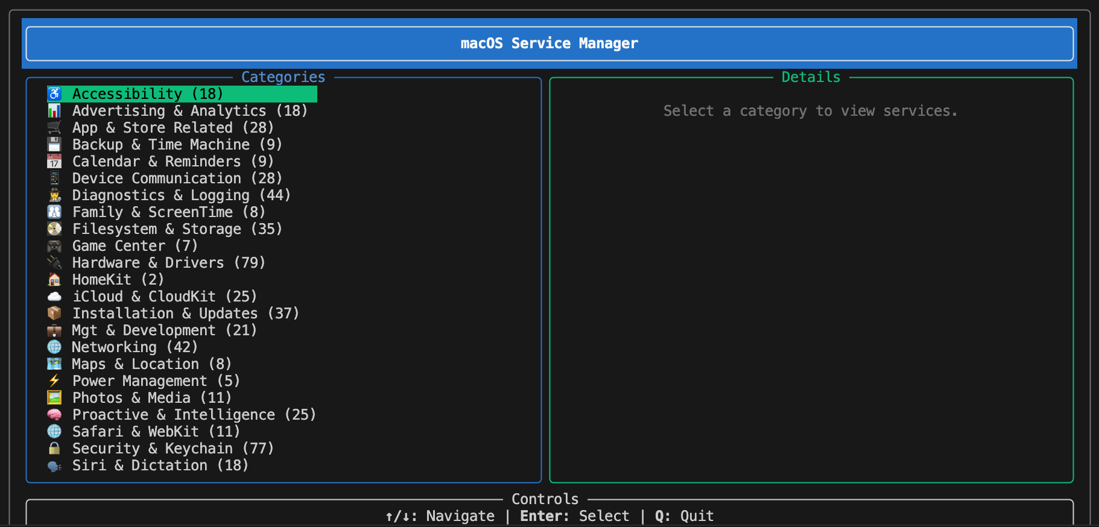Viewport: 1099px width, 527px height.
Task: Click the cloud icon for iCloud & CloudKit
Action: (54, 296)
